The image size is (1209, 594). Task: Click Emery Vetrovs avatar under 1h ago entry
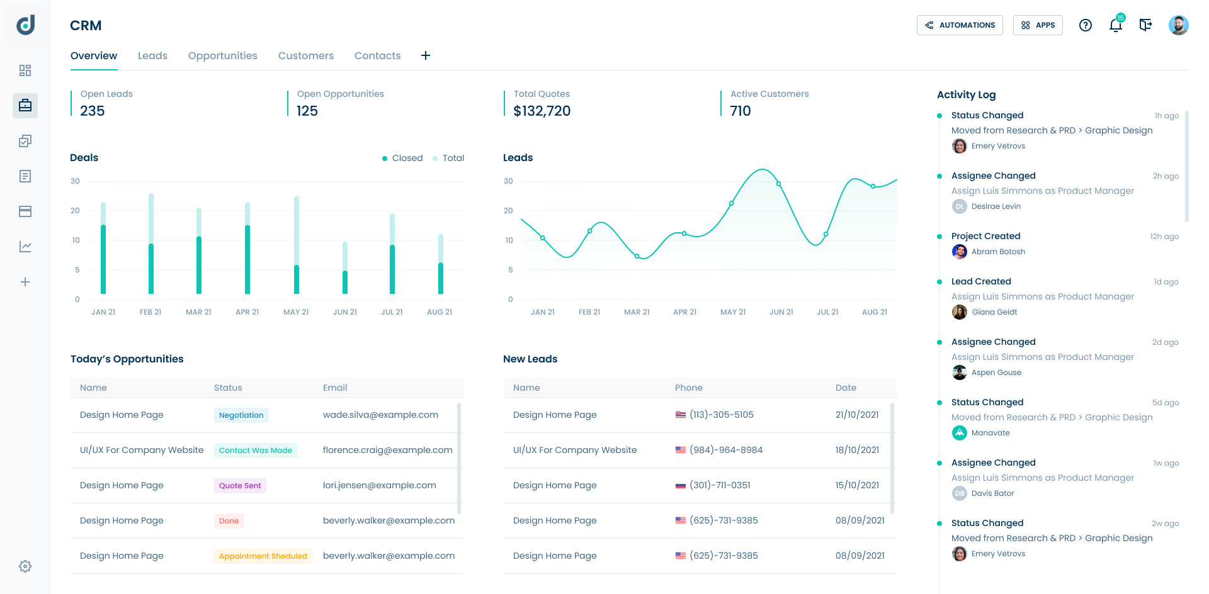[960, 146]
